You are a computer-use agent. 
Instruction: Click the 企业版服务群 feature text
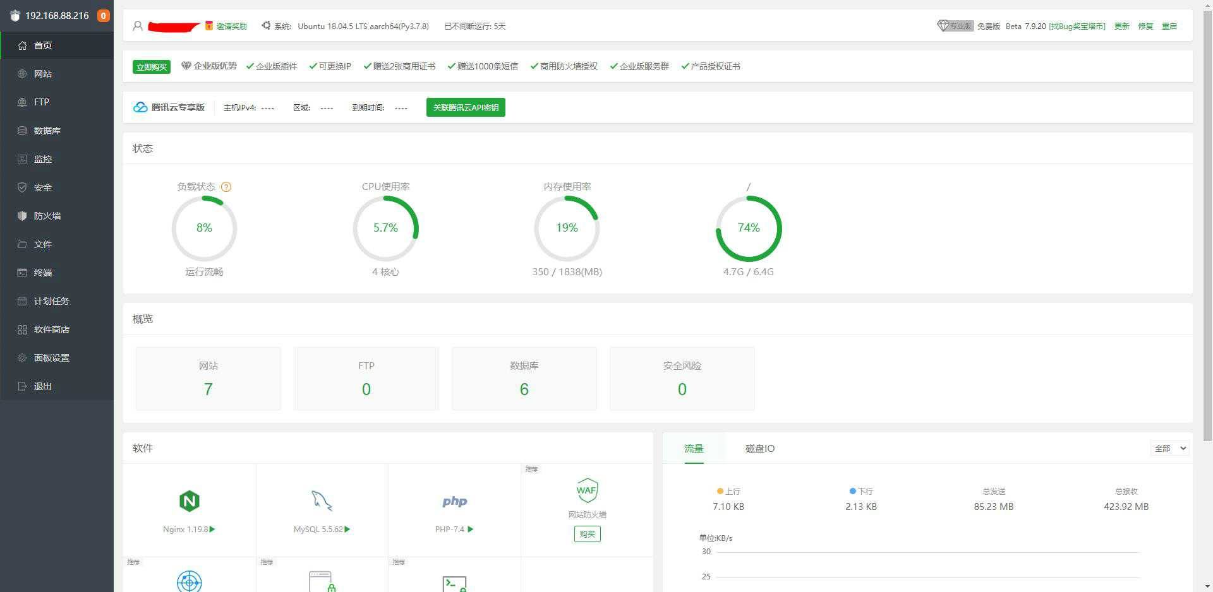644,66
